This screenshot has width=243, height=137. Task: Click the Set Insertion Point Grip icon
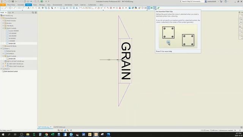tap(155, 8)
